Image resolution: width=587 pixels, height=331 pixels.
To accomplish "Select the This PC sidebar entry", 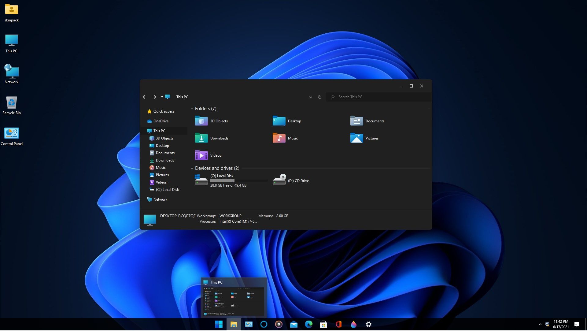I will [159, 130].
